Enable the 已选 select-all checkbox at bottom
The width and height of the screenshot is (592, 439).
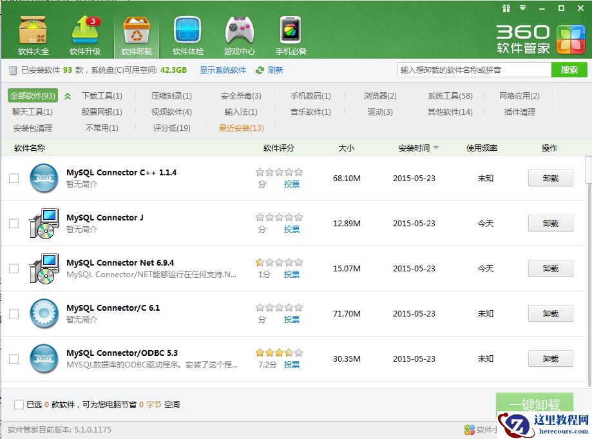point(19,405)
